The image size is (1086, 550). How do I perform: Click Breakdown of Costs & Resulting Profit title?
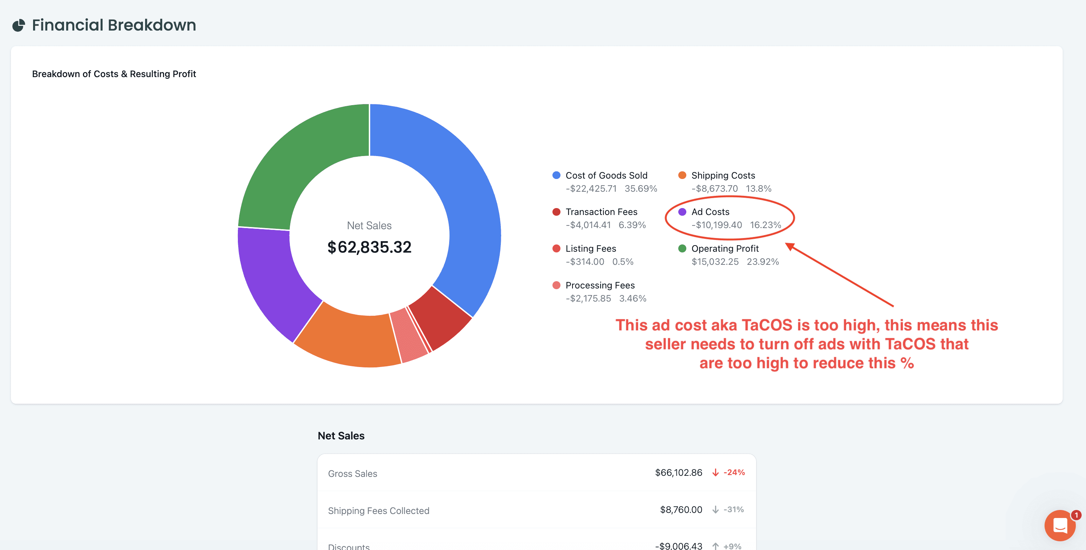pyautogui.click(x=114, y=74)
